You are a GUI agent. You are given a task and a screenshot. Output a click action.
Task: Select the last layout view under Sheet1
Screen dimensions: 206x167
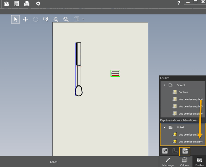190,113
